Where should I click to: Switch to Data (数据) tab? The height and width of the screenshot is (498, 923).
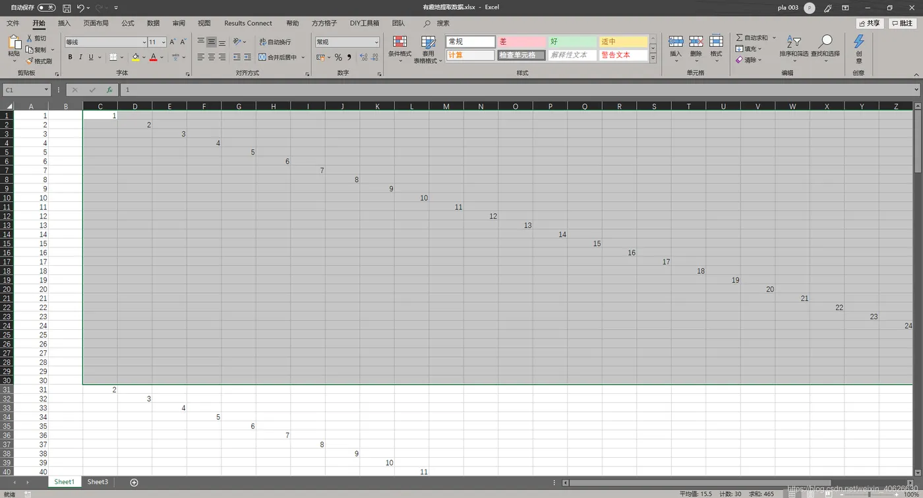tap(153, 23)
